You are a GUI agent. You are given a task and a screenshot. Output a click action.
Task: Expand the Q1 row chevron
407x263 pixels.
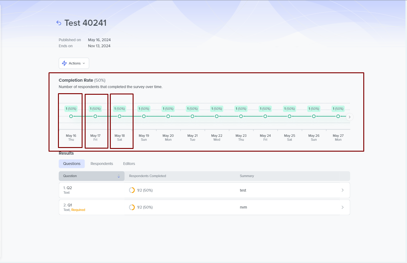tap(342, 207)
